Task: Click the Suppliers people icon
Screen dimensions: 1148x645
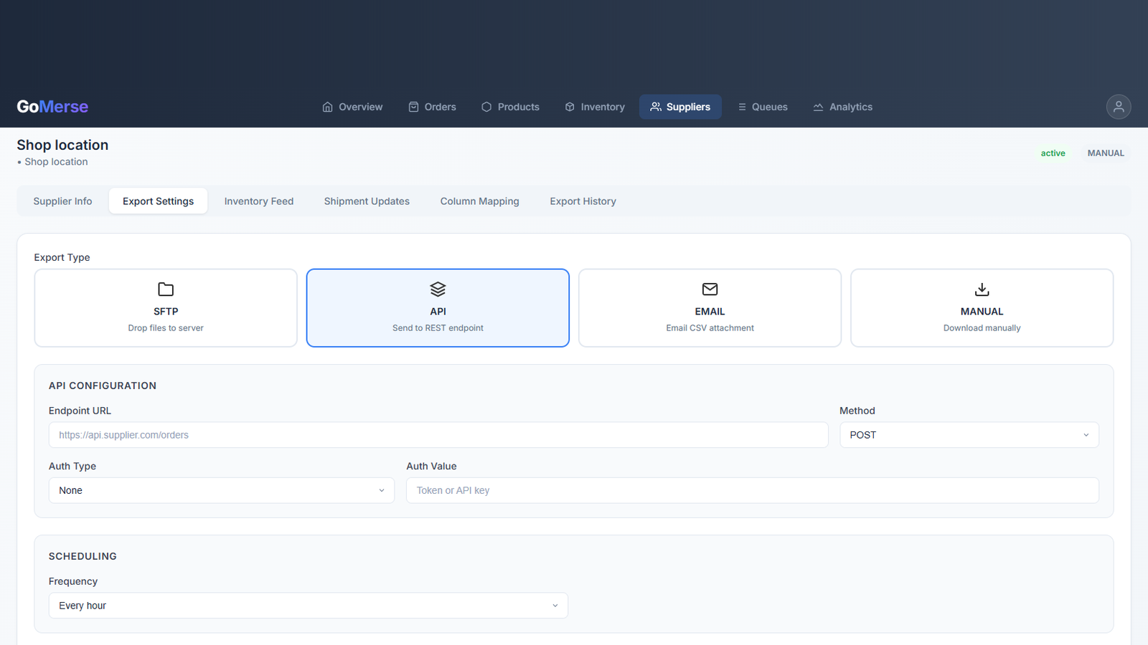Action: [656, 107]
